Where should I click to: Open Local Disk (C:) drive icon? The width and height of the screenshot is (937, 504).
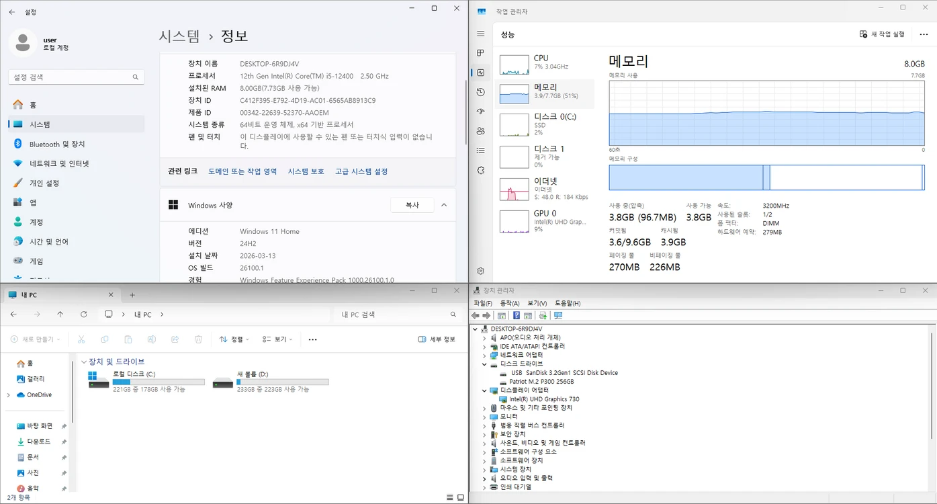click(98, 381)
